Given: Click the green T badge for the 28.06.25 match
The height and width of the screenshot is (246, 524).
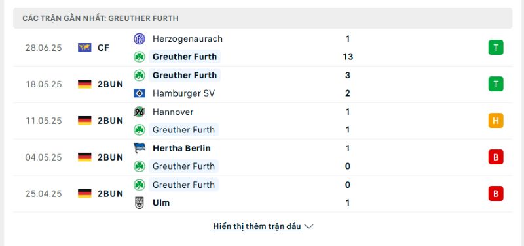Looking at the screenshot, I should 496,48.
